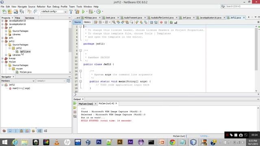
Task: Click the Build Project hammer icon
Action: pos(71,12)
